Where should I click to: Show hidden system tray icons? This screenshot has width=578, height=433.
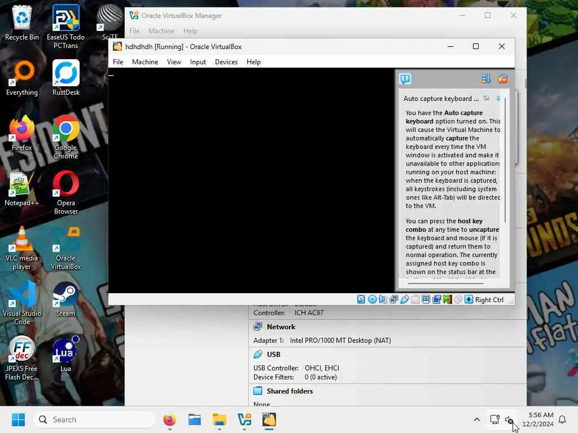(x=476, y=419)
